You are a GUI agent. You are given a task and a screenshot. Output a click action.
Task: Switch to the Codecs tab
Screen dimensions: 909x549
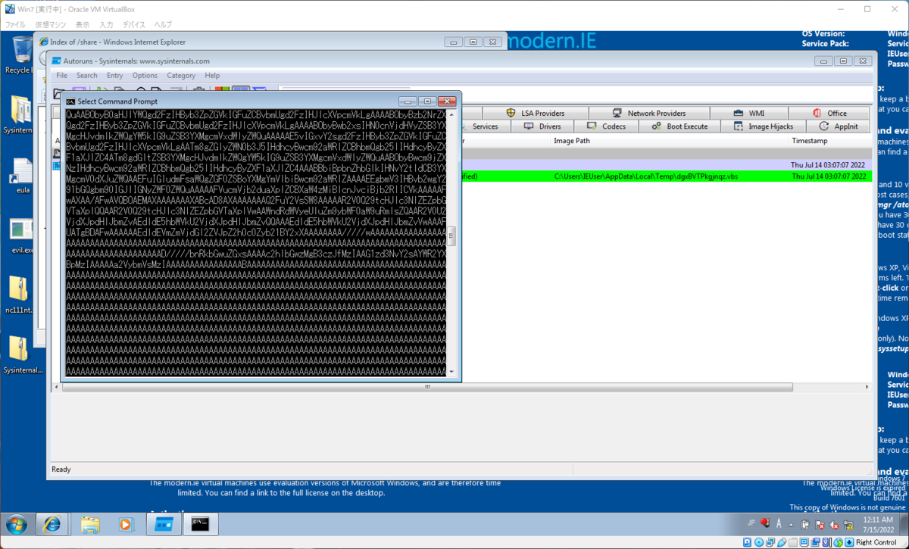(606, 126)
